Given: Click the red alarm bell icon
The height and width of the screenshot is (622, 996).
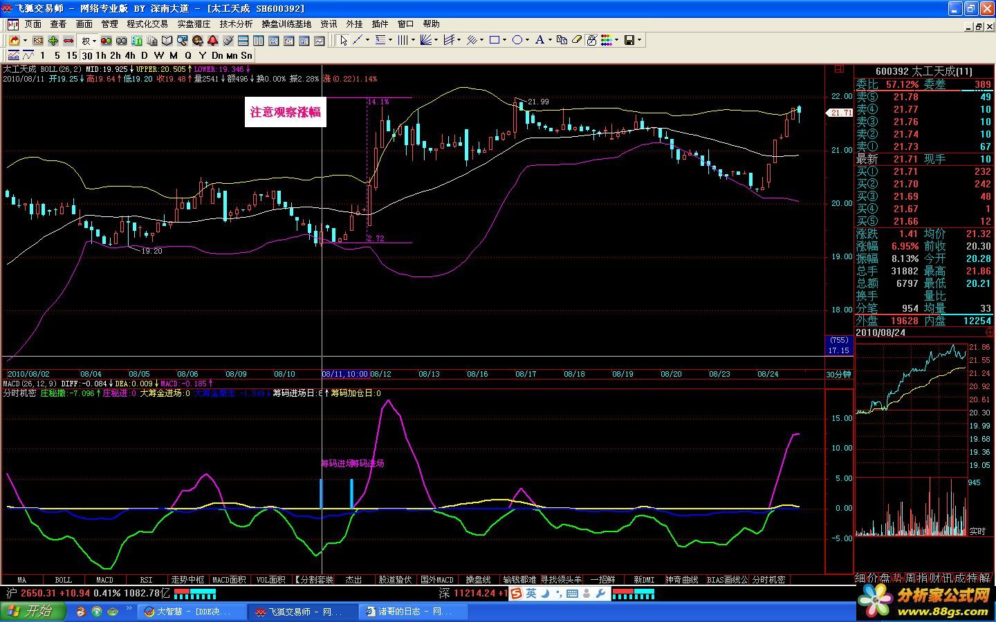Looking at the screenshot, I should [212, 41].
